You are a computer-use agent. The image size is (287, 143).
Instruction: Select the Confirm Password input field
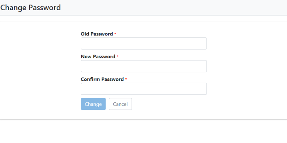(x=143, y=89)
